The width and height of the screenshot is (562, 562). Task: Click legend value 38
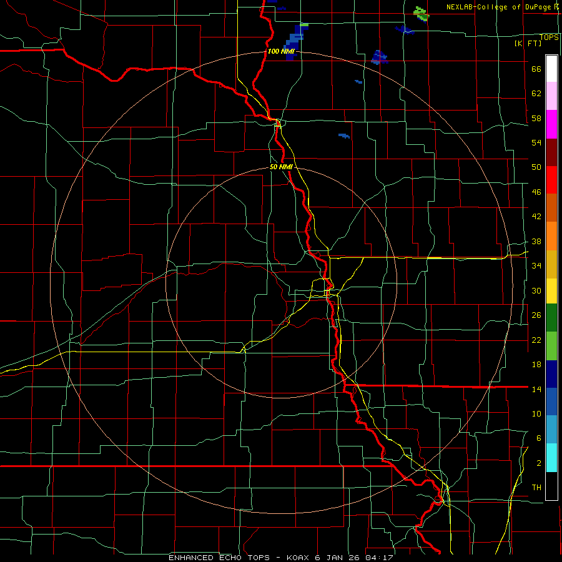coord(536,241)
